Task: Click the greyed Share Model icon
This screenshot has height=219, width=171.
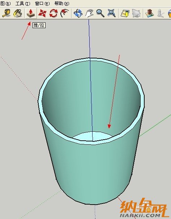Action: (136, 13)
